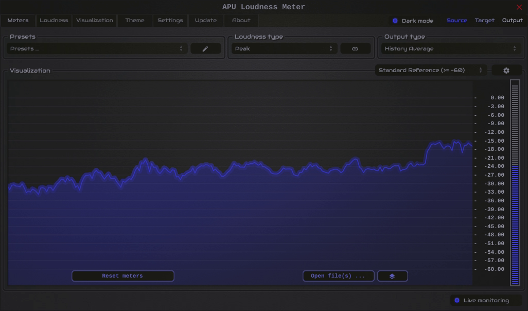The width and height of the screenshot is (528, 311).
Task: Click the vertical level meter bar
Action: (515, 183)
